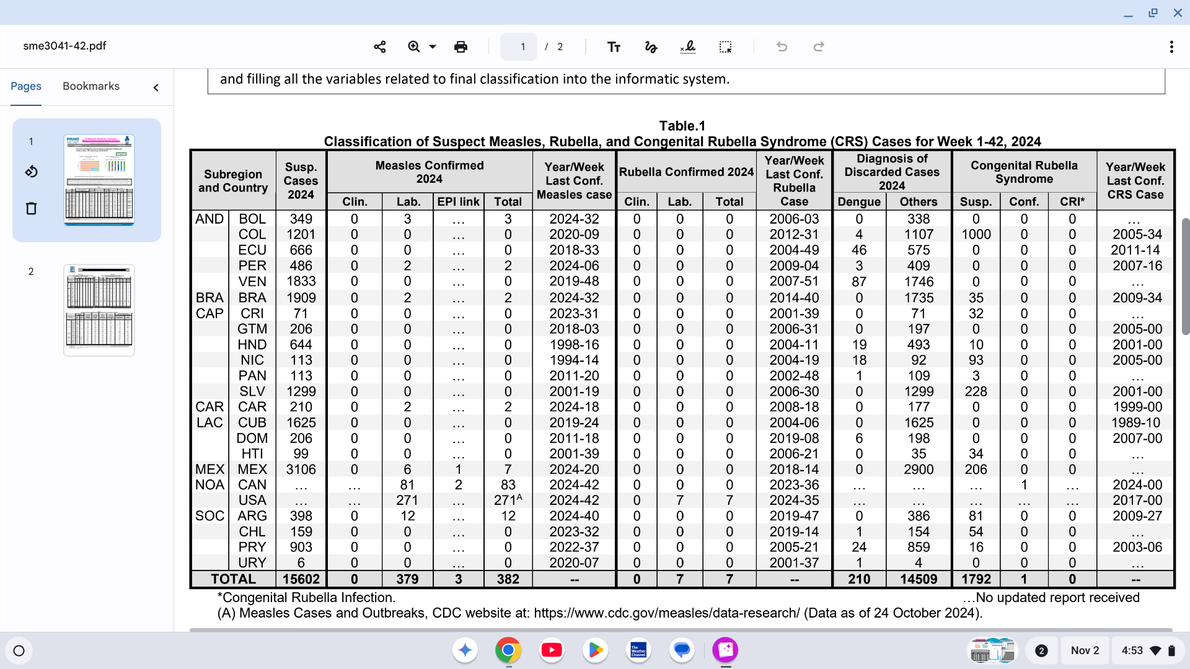Open the three-dot more options menu
This screenshot has height=669, width=1190.
pyautogui.click(x=1171, y=46)
